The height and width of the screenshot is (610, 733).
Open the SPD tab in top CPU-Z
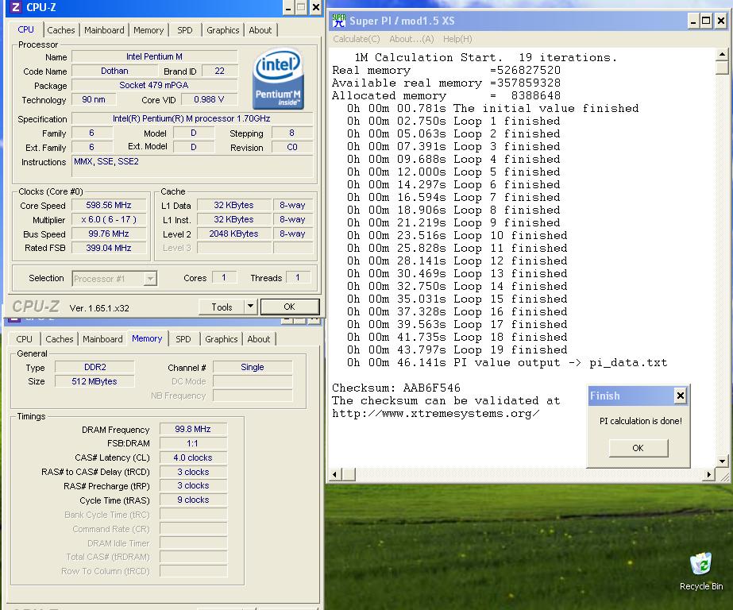(185, 30)
